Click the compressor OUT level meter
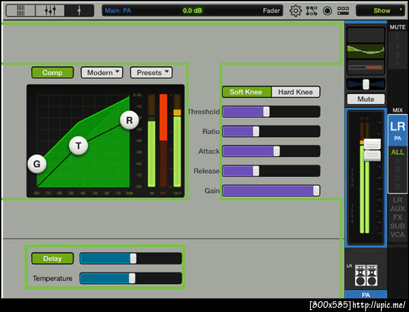 [x=177, y=141]
